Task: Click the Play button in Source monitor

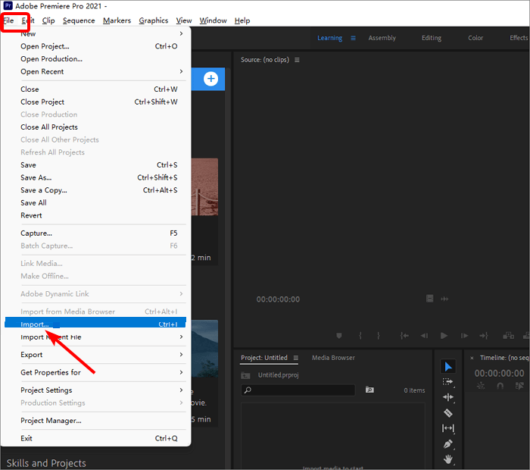Action: (x=444, y=336)
